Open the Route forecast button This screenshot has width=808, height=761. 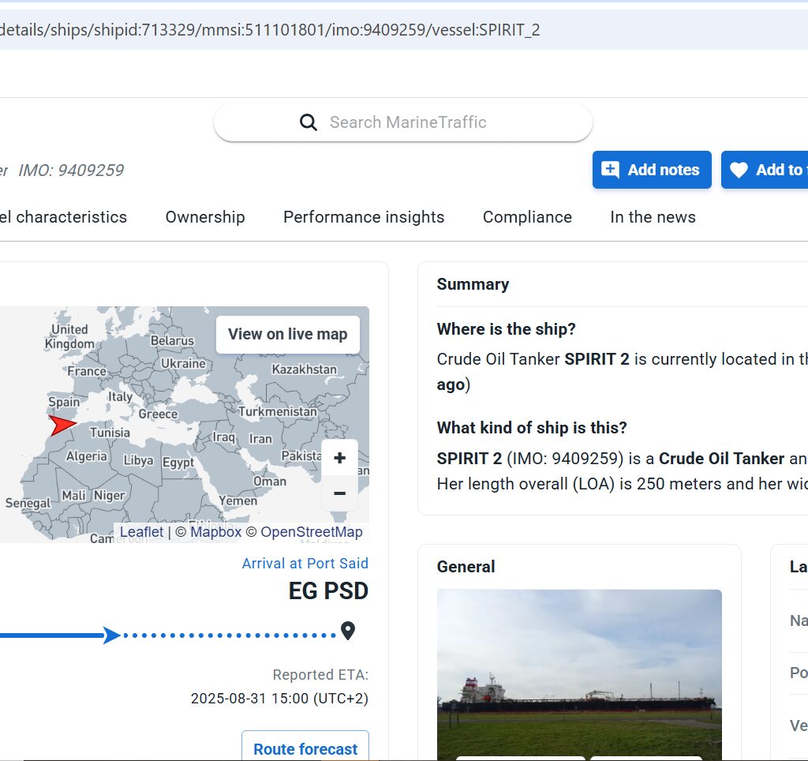tap(305, 748)
